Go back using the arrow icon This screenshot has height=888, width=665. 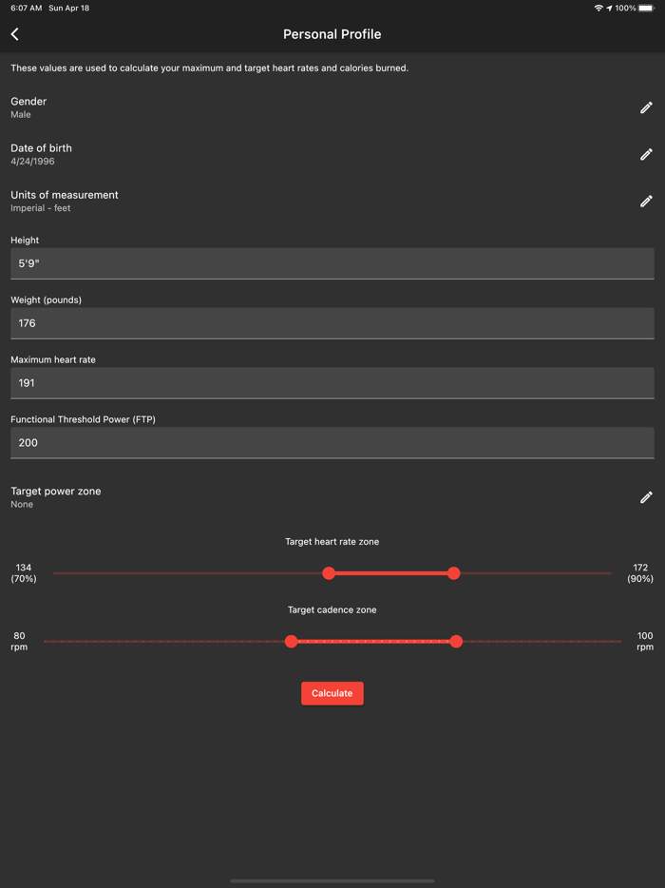click(x=14, y=34)
